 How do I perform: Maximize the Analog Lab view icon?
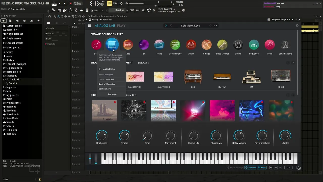(298, 168)
